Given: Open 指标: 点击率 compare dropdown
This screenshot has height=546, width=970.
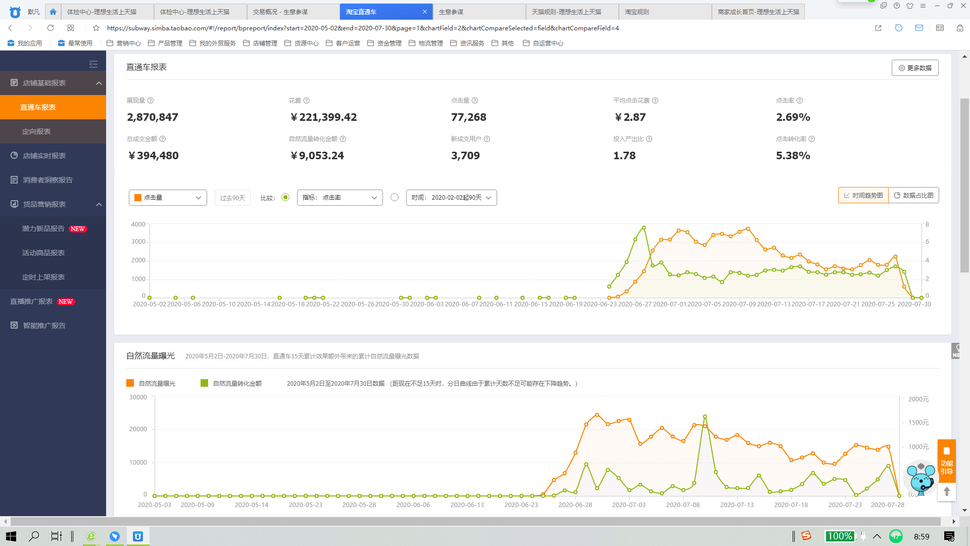Looking at the screenshot, I should pos(339,198).
